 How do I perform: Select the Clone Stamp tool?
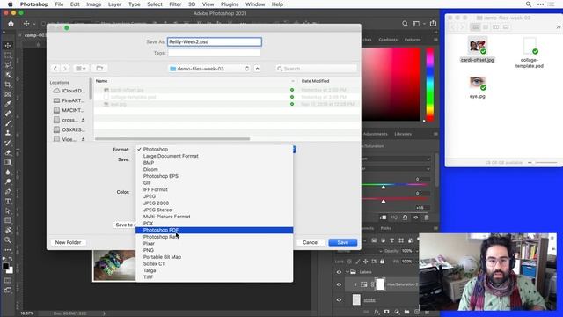point(8,133)
